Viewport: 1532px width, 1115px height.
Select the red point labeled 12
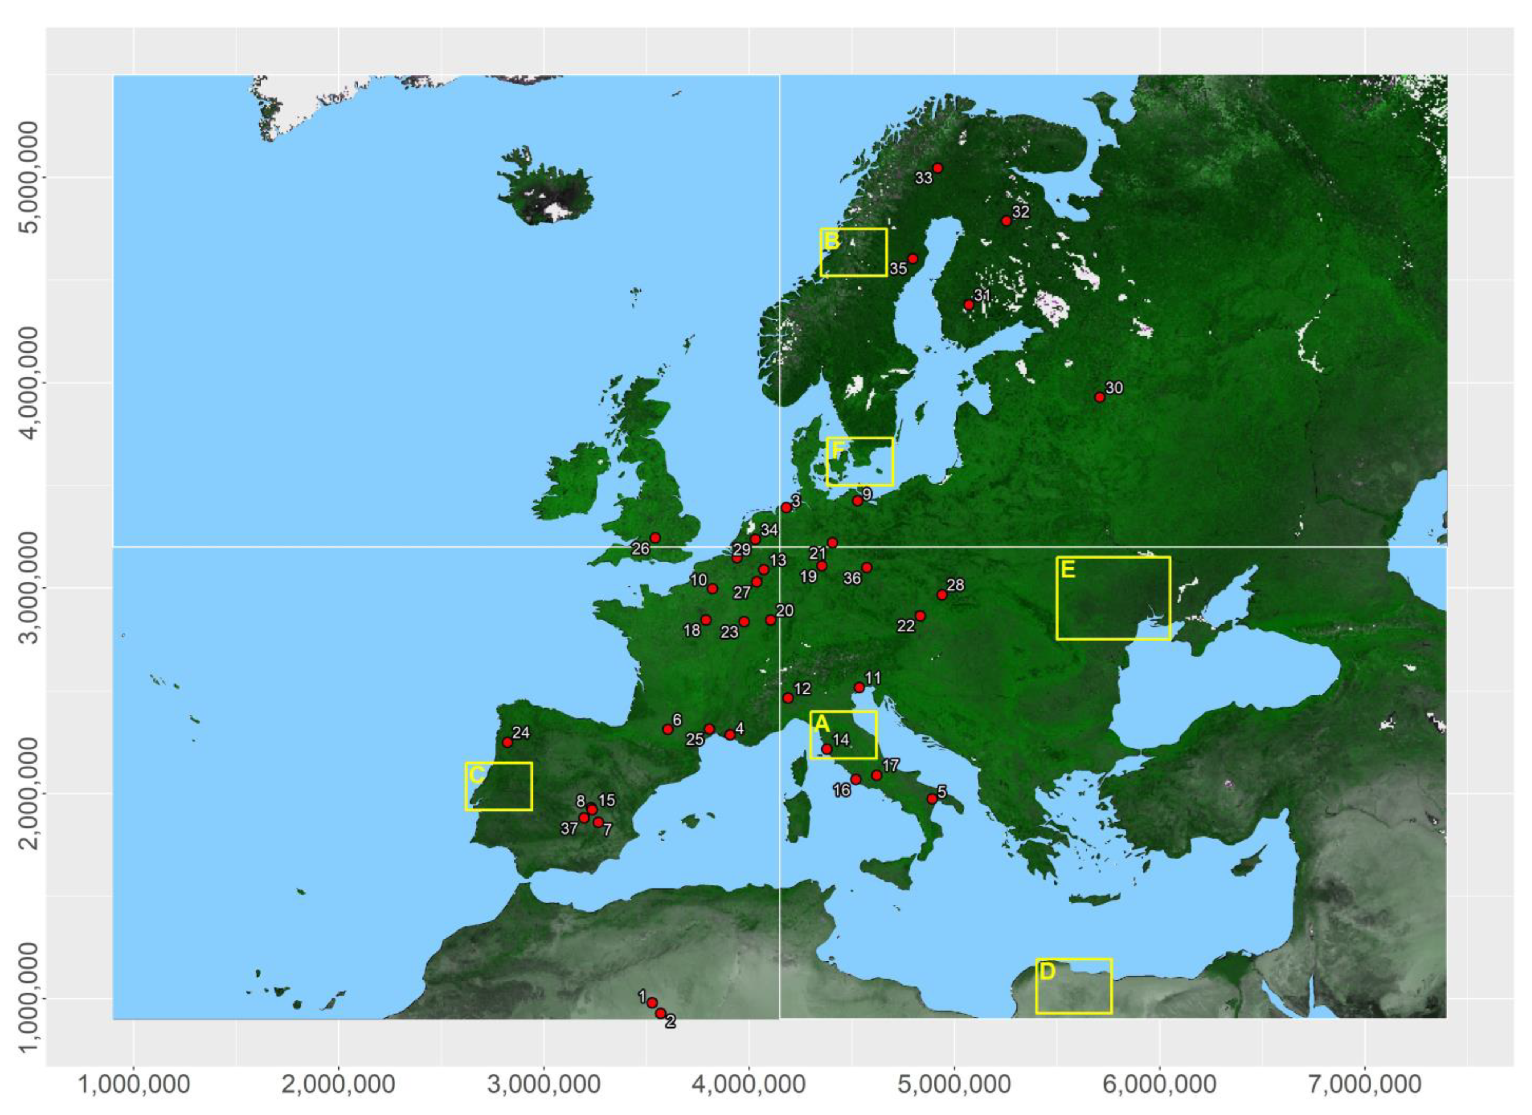coord(787,698)
